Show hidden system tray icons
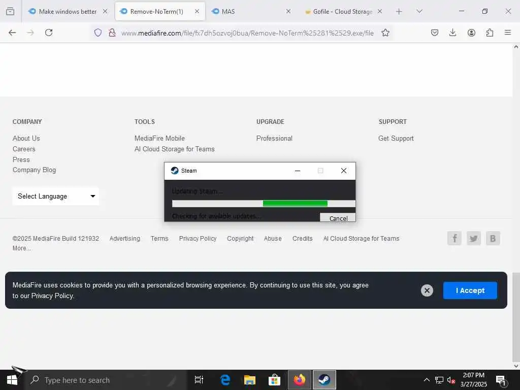The image size is (520, 390). (x=427, y=380)
